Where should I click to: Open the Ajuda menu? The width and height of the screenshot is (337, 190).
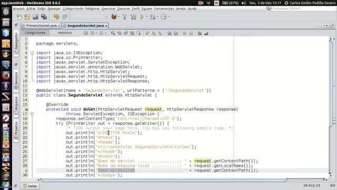coord(192,8)
